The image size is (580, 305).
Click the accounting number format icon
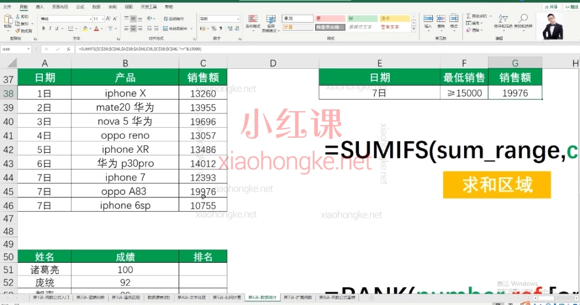202,28
